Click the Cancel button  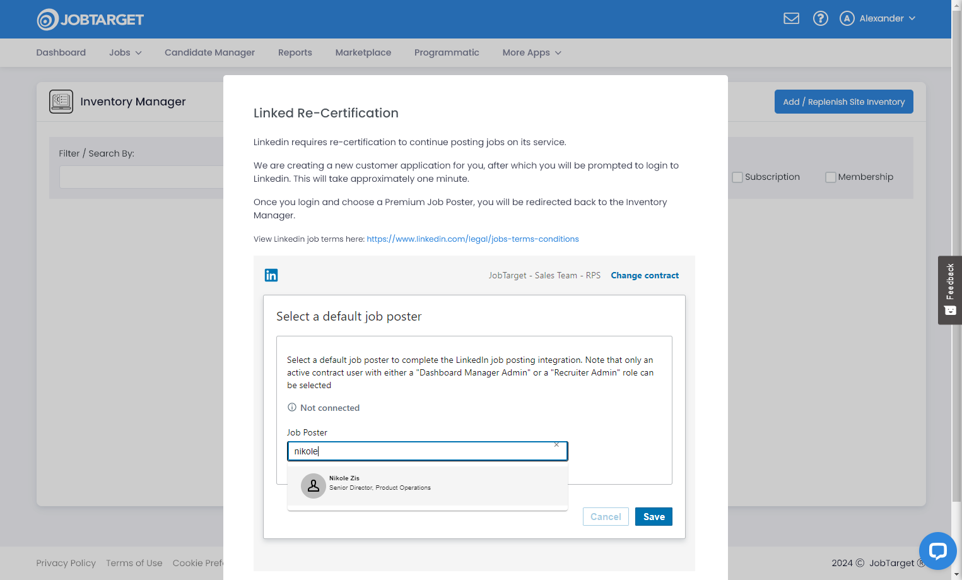click(x=606, y=517)
